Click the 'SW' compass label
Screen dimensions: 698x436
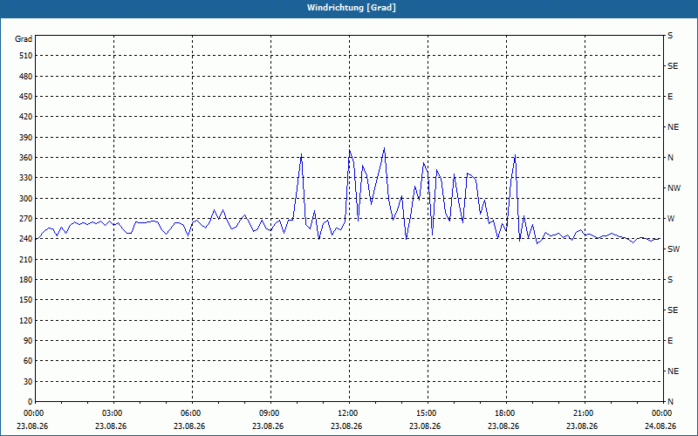(x=674, y=249)
